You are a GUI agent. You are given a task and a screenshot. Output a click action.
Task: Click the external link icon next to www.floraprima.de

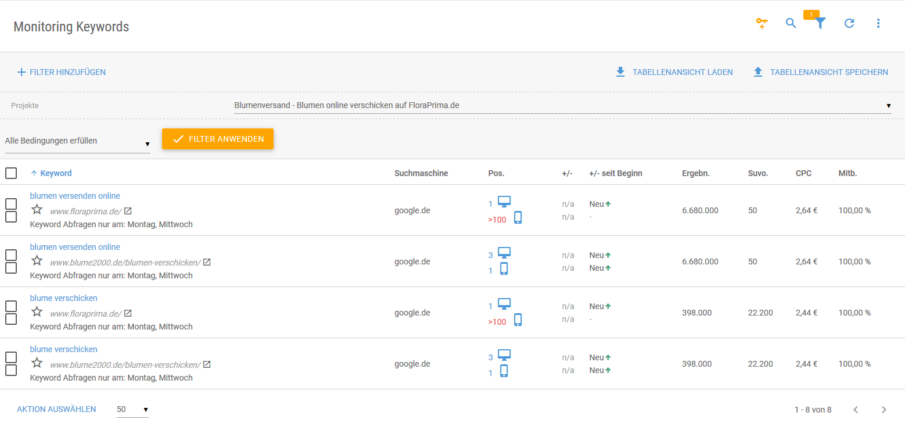(127, 211)
